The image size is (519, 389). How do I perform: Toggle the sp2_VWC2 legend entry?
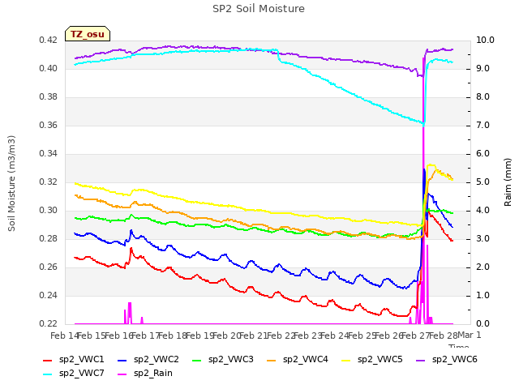pyautogui.click(x=148, y=360)
